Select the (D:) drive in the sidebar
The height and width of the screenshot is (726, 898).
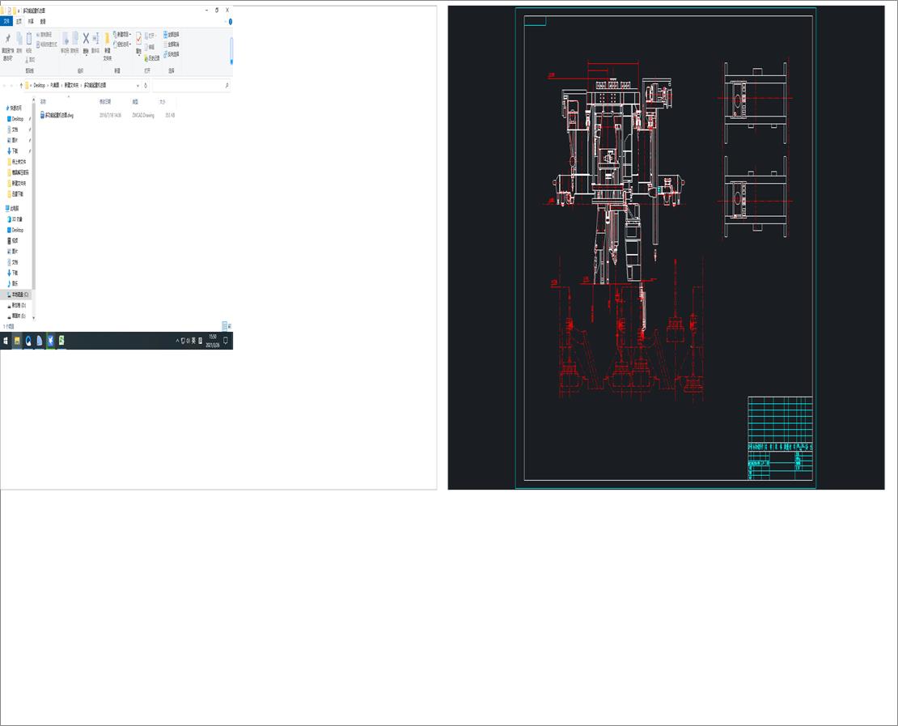(x=17, y=305)
